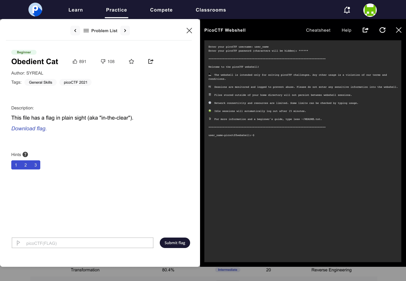Select the picoCTF 2021 tag
Screen dimensions: 406x281
click(75, 82)
